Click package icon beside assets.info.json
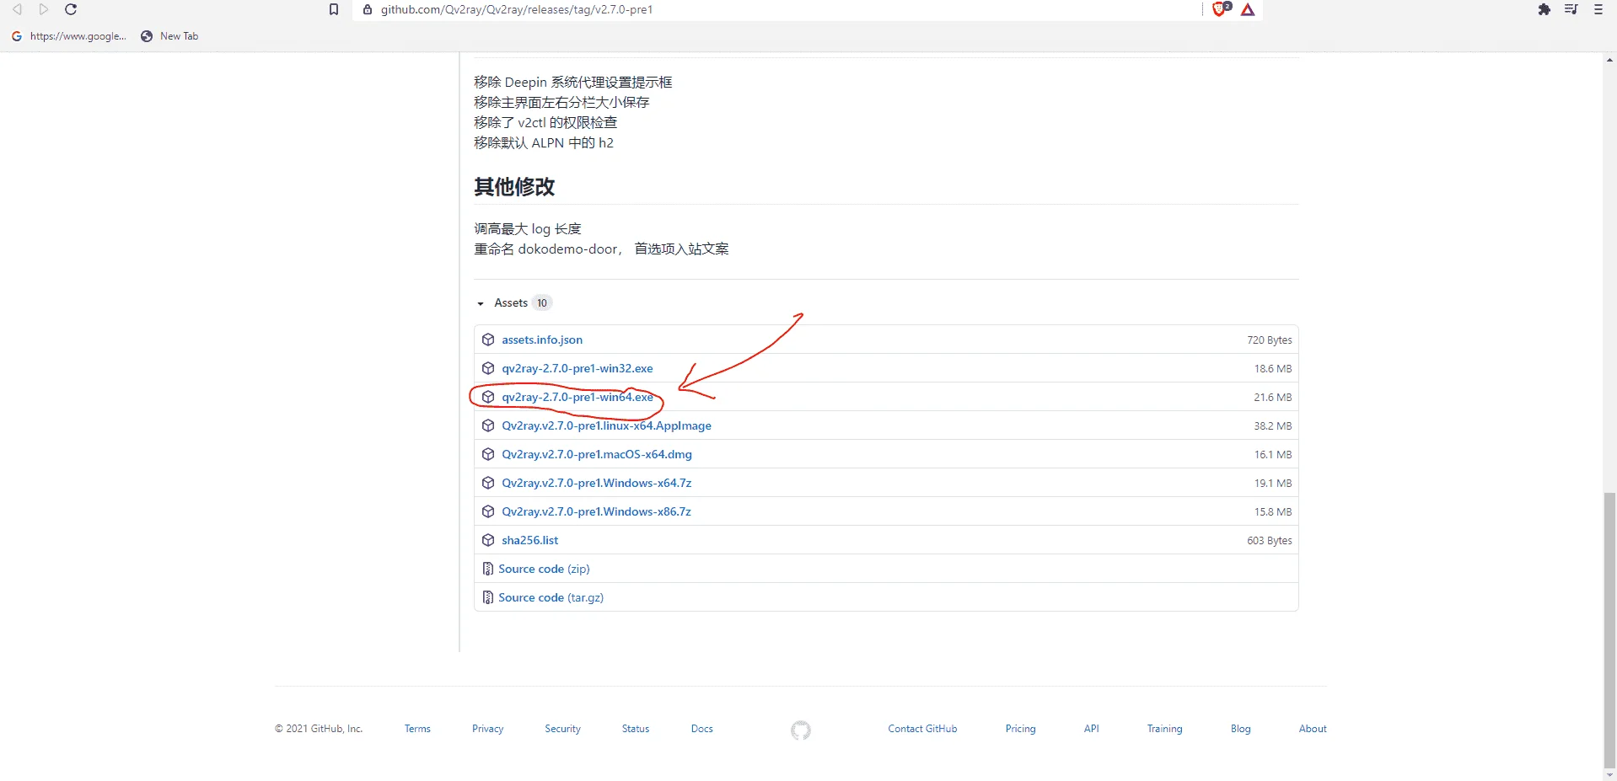 pyautogui.click(x=488, y=340)
